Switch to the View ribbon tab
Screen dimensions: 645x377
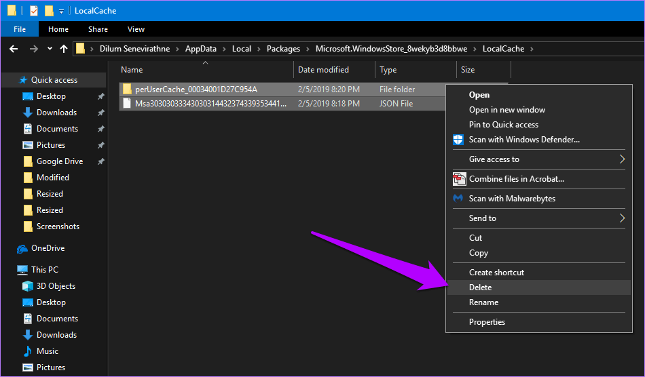136,29
